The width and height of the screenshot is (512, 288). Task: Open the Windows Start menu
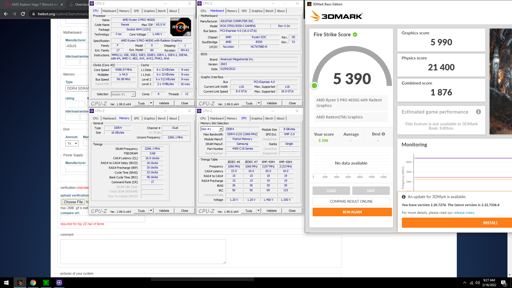6,283
